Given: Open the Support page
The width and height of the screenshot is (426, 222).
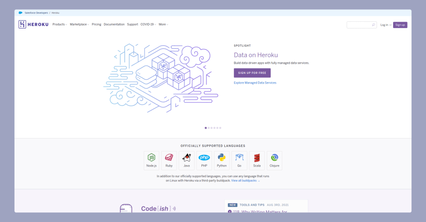Looking at the screenshot, I should pos(133,24).
